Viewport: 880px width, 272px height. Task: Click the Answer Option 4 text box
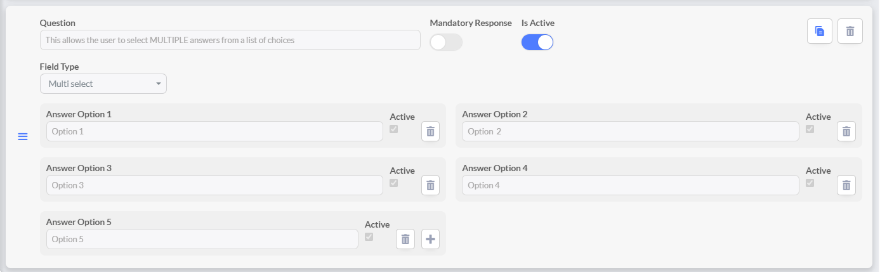click(630, 185)
